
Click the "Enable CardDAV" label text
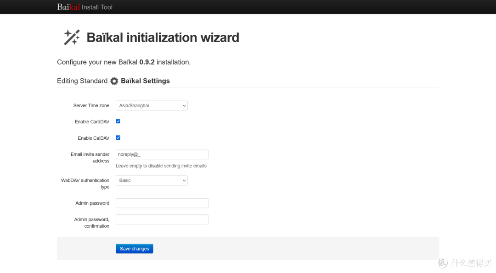[x=92, y=122]
